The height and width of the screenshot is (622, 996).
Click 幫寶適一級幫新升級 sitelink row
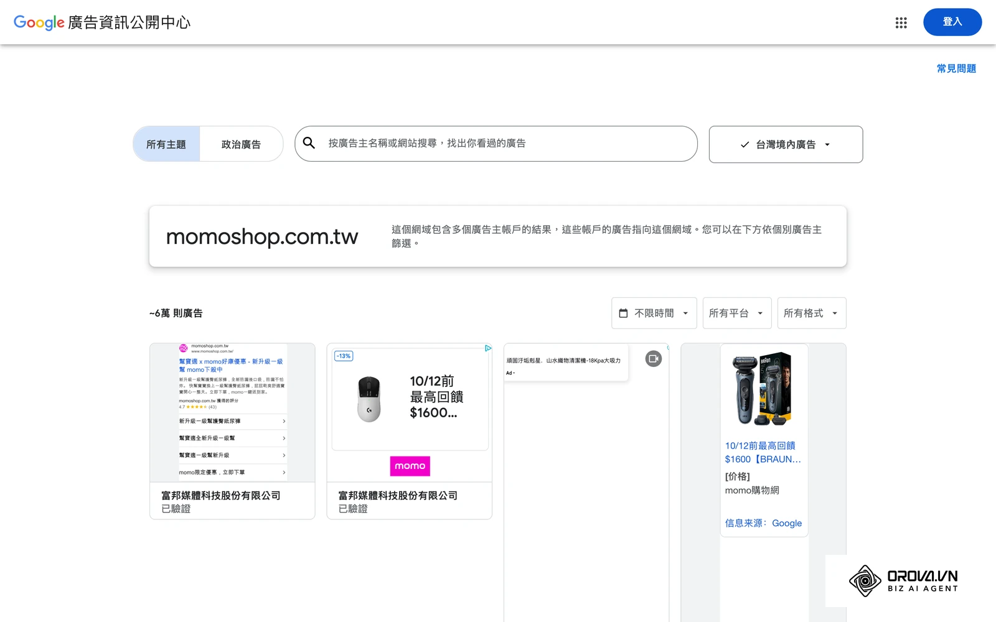(232, 455)
